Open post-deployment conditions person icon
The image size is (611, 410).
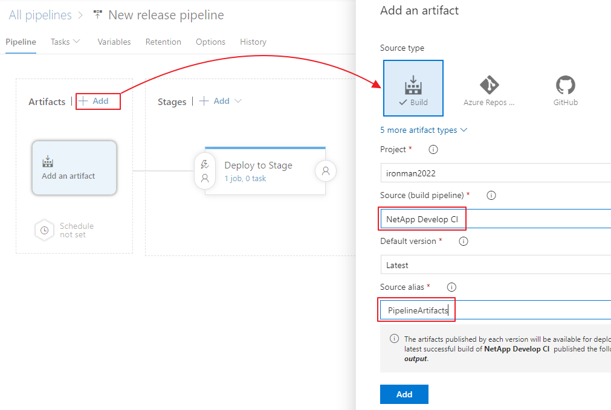point(326,171)
